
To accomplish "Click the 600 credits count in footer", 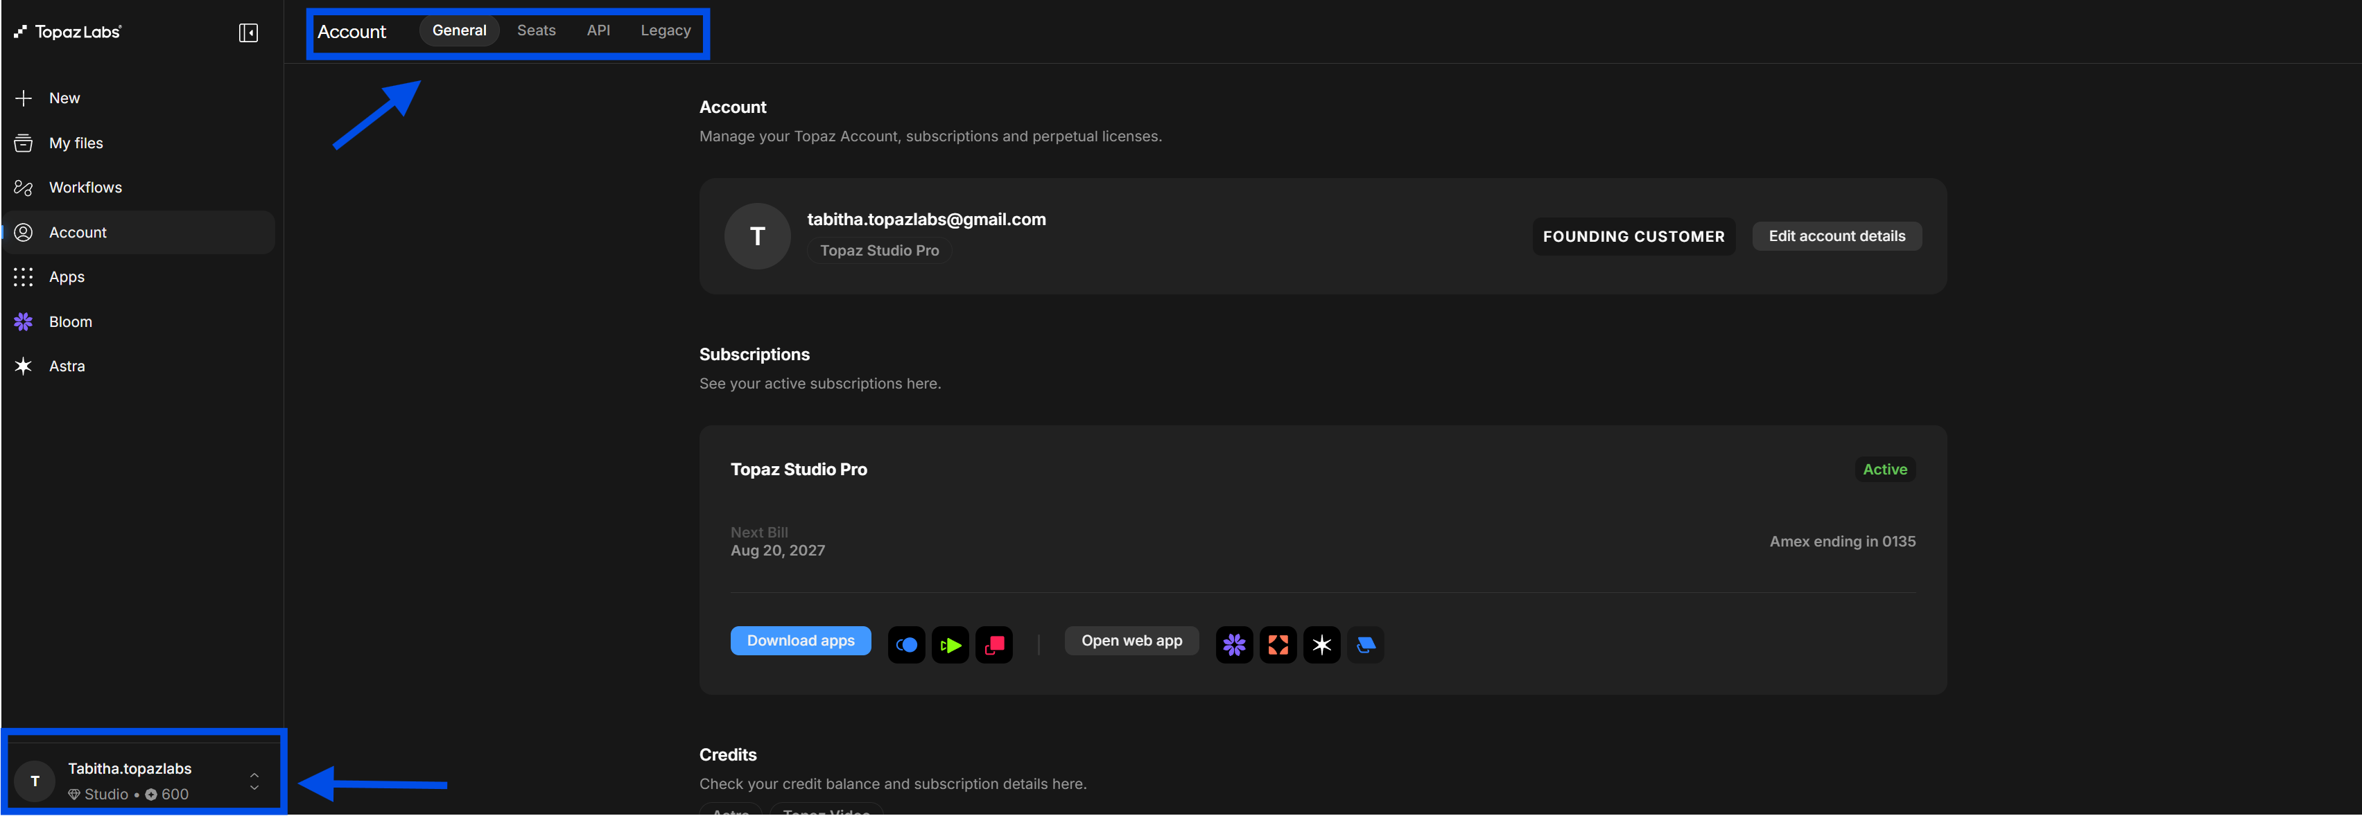I will (x=175, y=795).
